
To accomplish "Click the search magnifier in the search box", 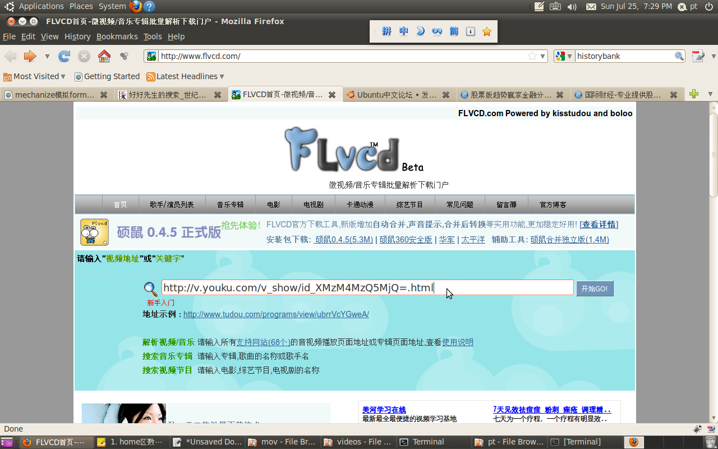I will 679,56.
